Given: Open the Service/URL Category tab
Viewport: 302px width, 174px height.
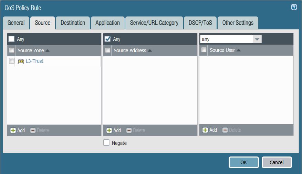Looking at the screenshot, I should tap(154, 23).
